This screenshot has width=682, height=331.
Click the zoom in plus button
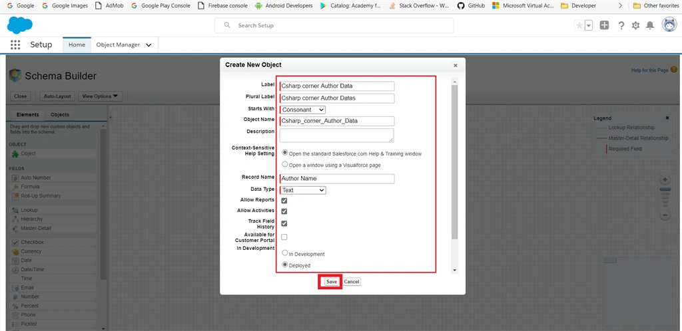coord(665,179)
